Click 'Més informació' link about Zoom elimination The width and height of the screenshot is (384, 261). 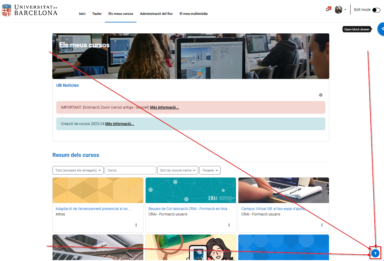[164, 107]
